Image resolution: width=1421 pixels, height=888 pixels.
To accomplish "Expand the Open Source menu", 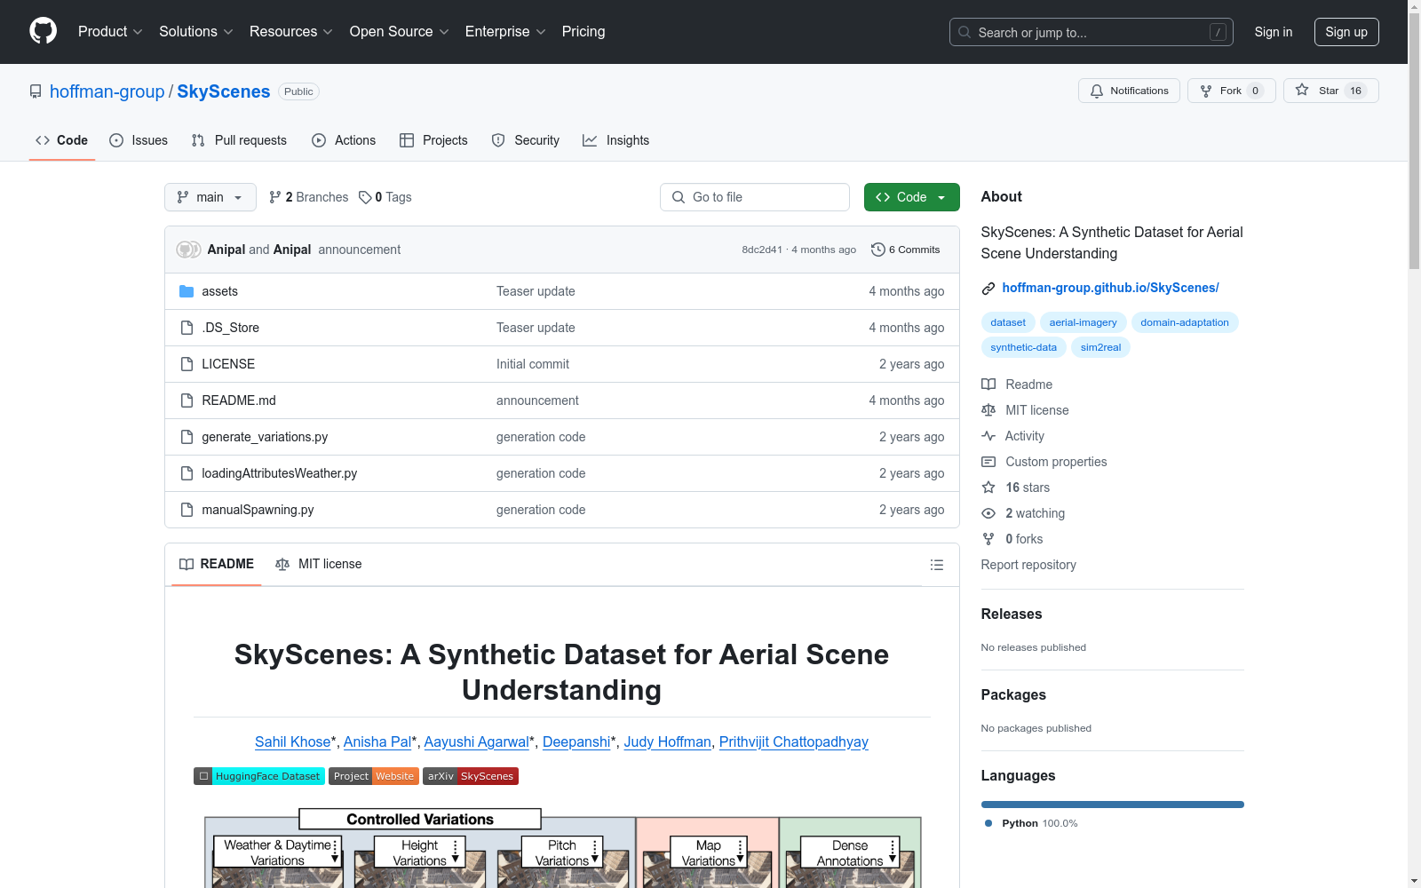I will pos(400,32).
